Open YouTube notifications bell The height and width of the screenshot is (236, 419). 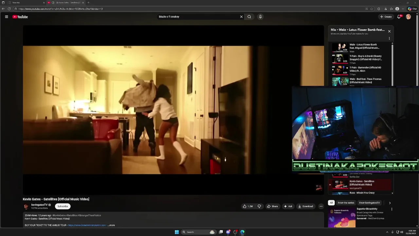click(x=399, y=17)
